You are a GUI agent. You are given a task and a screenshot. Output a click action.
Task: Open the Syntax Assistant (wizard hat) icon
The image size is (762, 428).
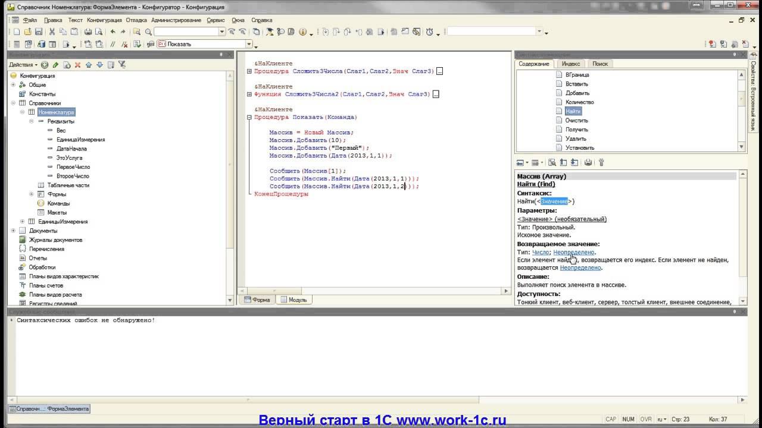[x=269, y=32]
